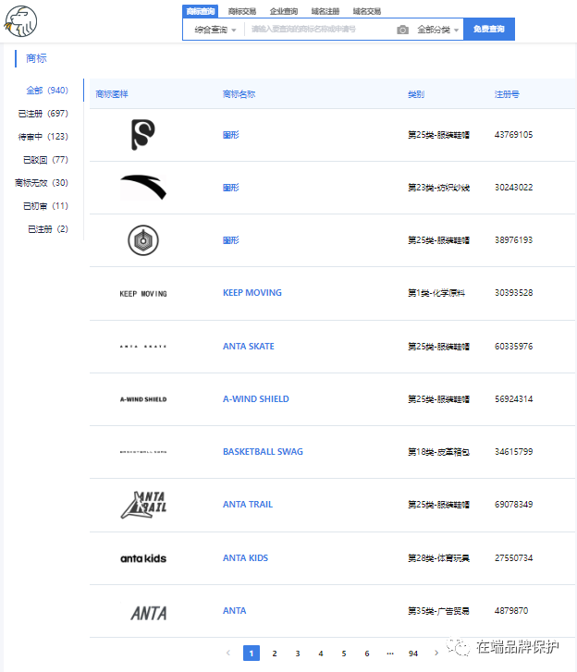Screen dimensions: 577x672
Task: Open ANTA wordmark logo thumbnail
Action: point(148,613)
